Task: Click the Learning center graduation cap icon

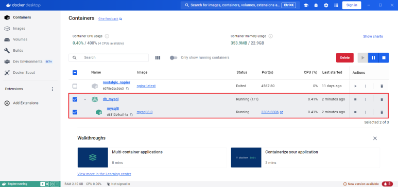Action: point(306,5)
